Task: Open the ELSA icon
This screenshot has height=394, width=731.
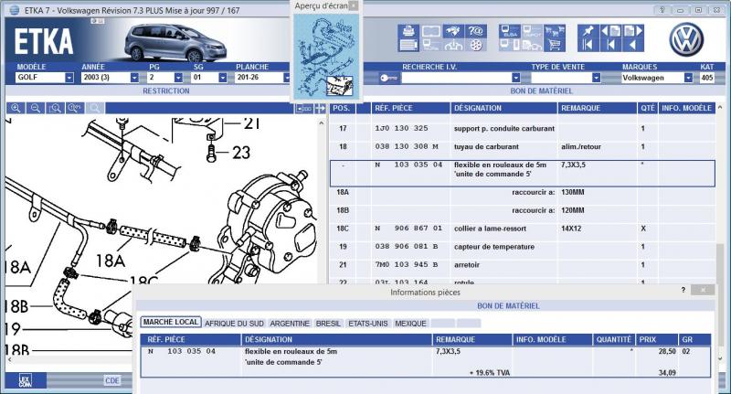Action: tap(510, 31)
